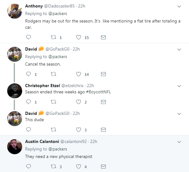189x172 pixels.
Task: Send Anthony's tweet via direct message
Action: (104, 37)
